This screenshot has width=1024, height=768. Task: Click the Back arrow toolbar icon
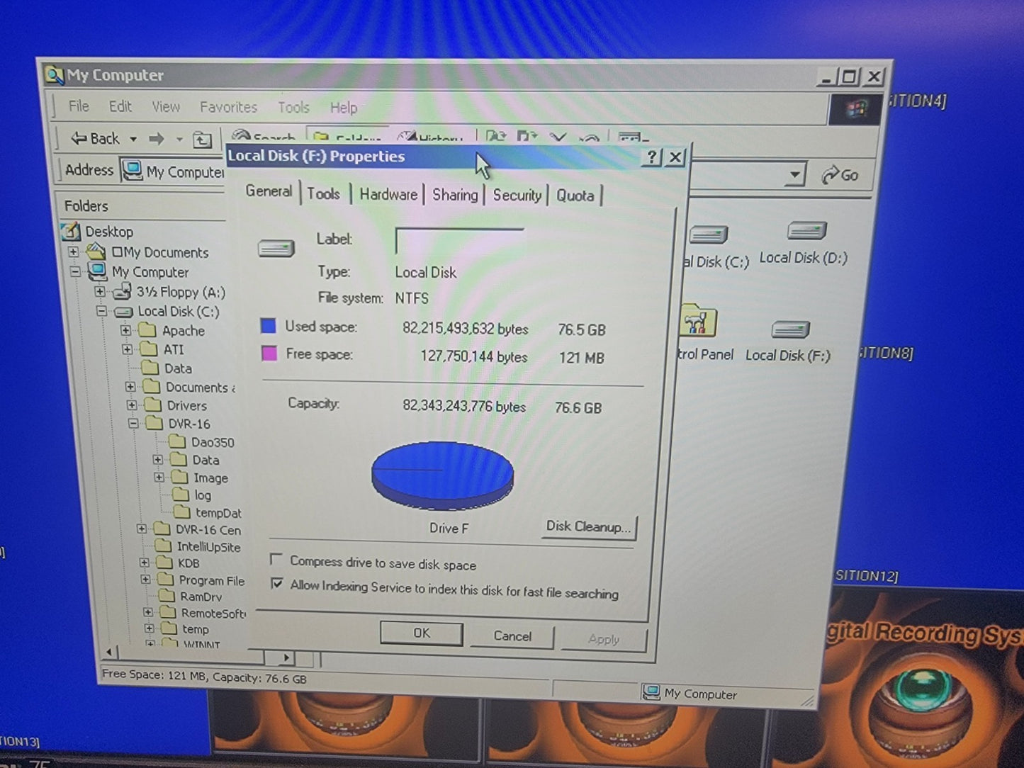coord(79,139)
